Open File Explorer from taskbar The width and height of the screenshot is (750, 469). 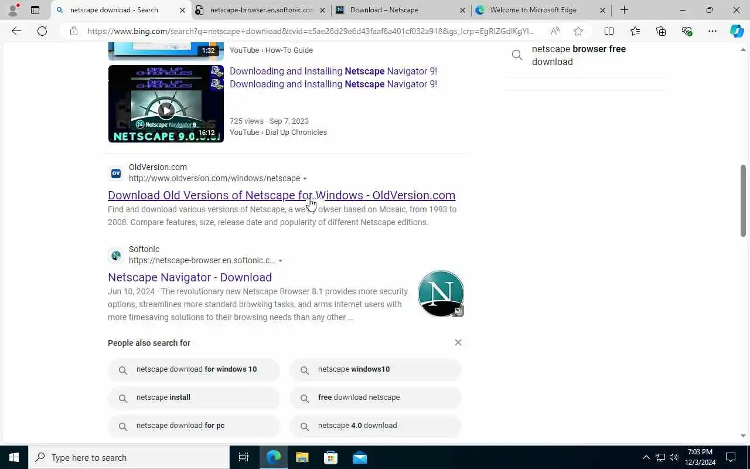tap(302, 457)
